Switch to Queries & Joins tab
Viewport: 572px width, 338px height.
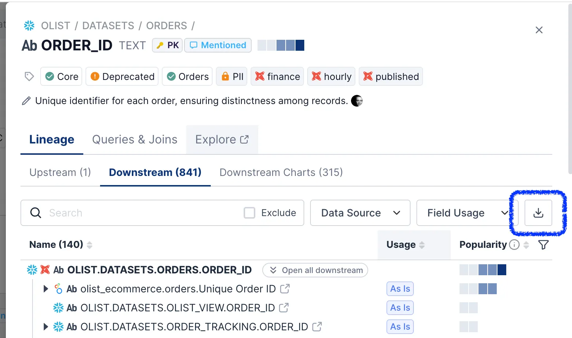pos(134,139)
